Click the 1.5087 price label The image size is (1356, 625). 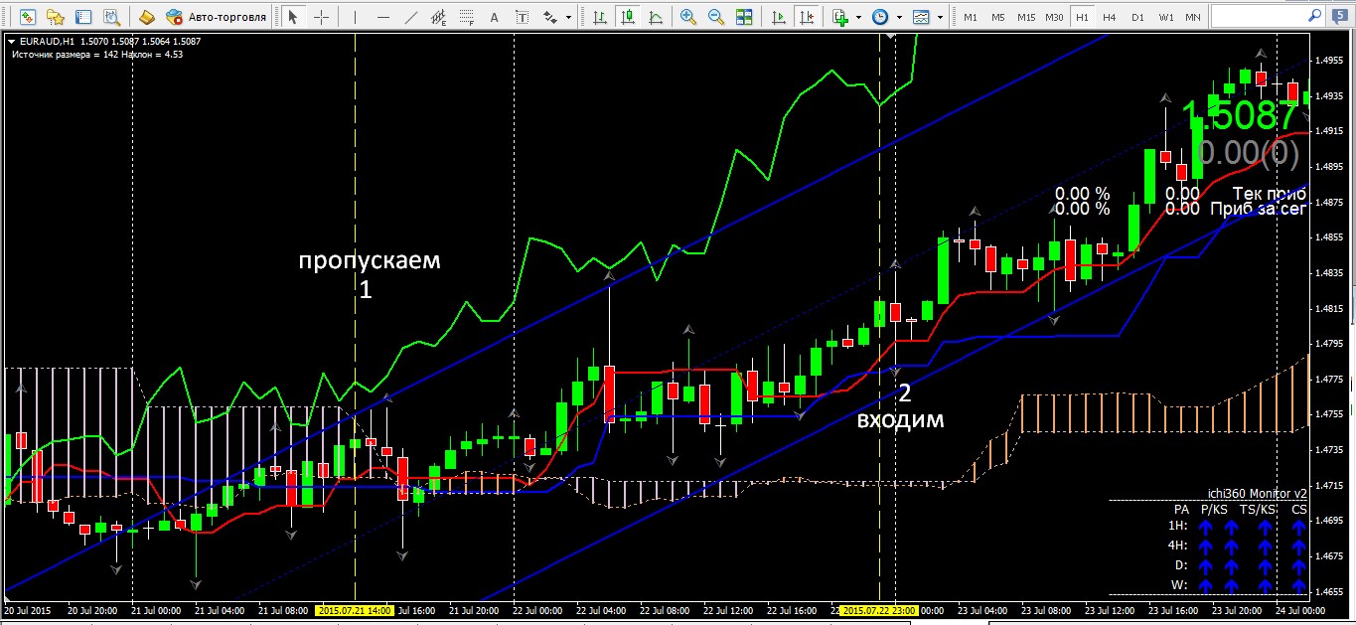click(1239, 115)
